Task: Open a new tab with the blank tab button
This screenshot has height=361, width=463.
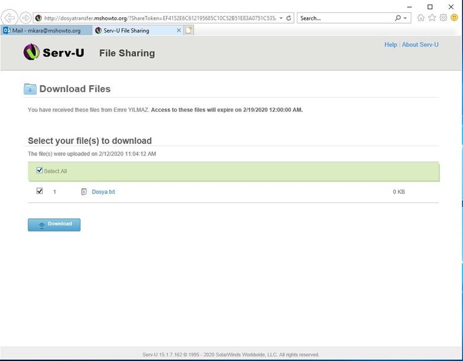Action: tap(189, 30)
